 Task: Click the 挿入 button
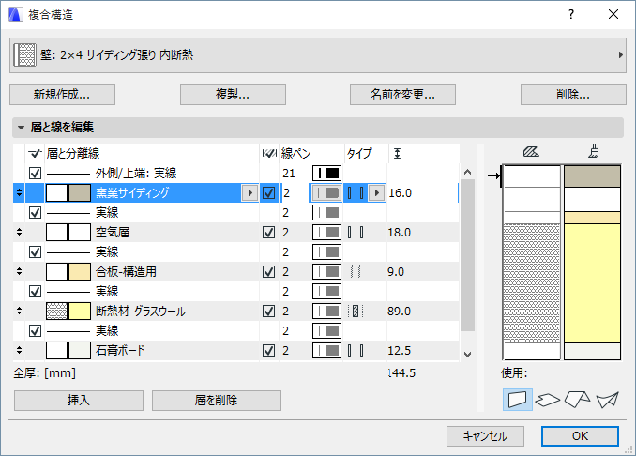coord(79,401)
